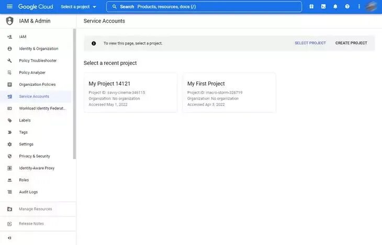Select the My Project 14121 card

click(131, 93)
